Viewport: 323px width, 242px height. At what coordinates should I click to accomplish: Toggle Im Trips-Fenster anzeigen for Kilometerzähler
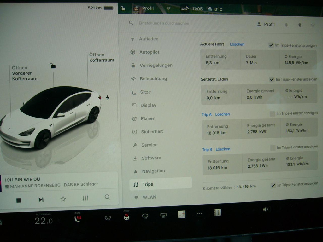coord(273,186)
